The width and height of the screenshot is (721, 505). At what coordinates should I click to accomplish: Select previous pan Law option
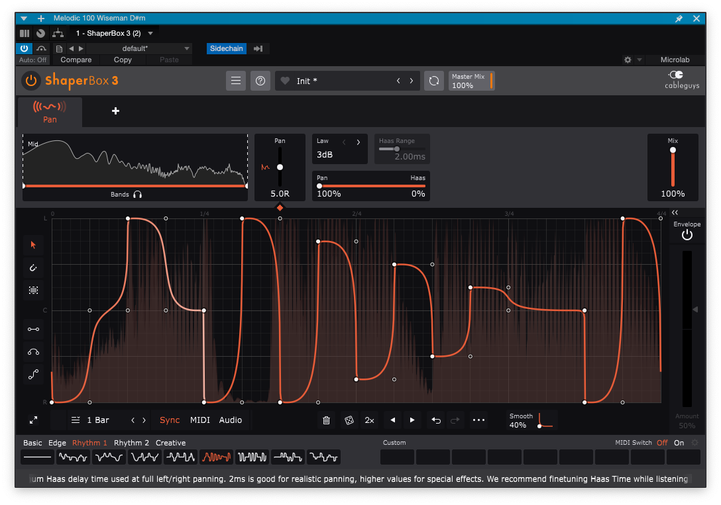pyautogui.click(x=344, y=142)
